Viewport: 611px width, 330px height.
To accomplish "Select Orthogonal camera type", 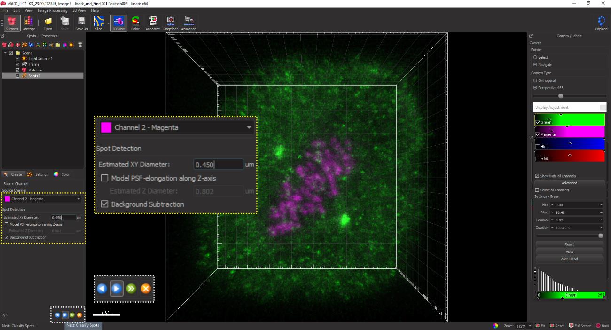I will 535,80.
